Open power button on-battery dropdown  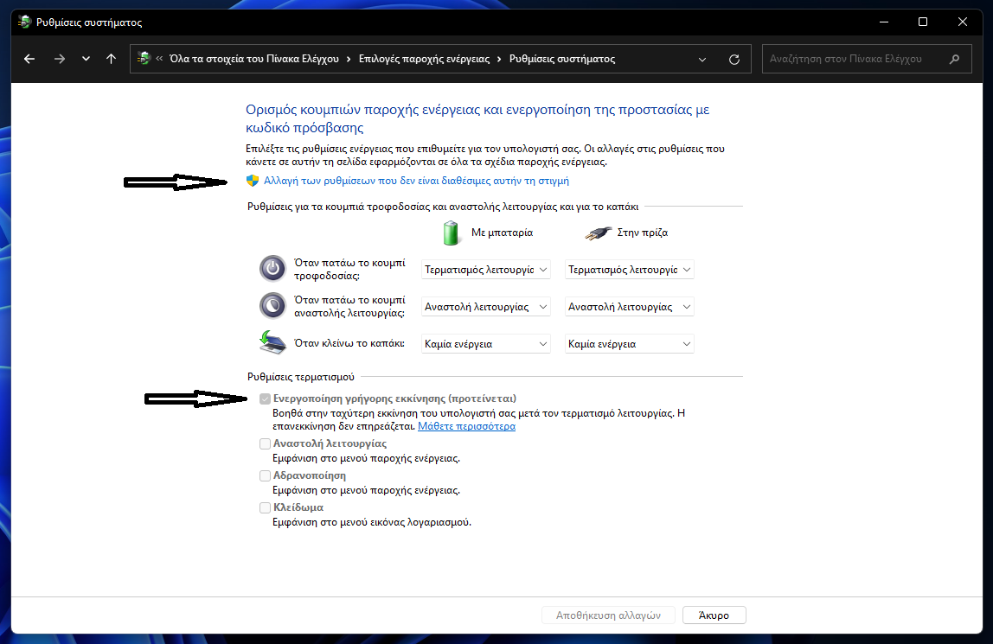tap(485, 270)
